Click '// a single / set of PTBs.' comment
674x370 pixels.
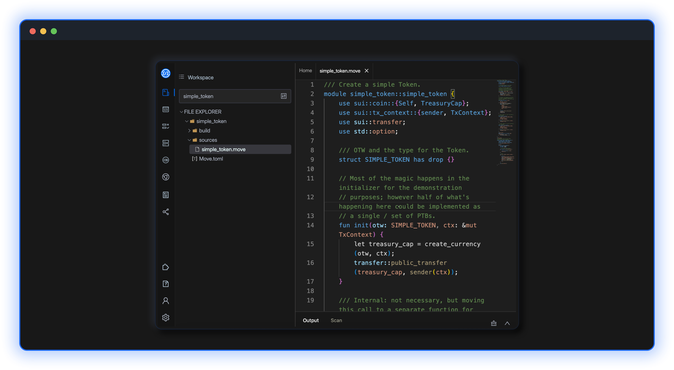pos(387,216)
